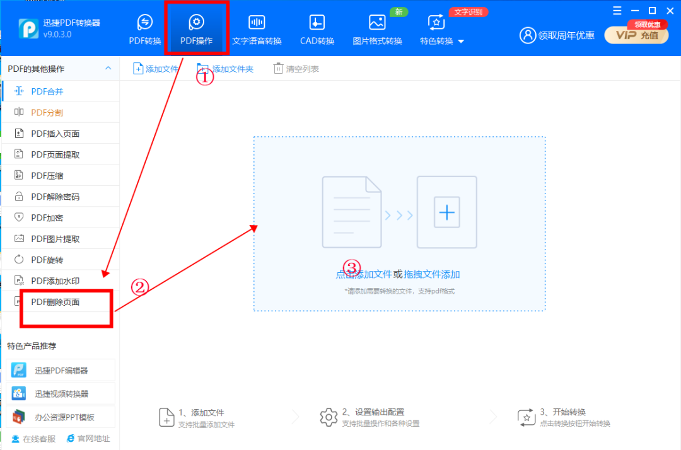681x450 pixels.
Task: Click the 添加文件 toolbar button
Action: [x=156, y=69]
